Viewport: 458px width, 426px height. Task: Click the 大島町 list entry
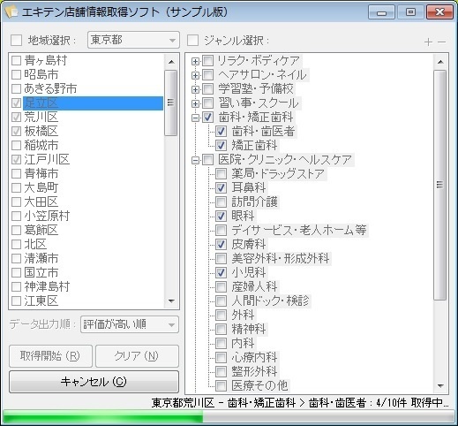[x=41, y=187]
